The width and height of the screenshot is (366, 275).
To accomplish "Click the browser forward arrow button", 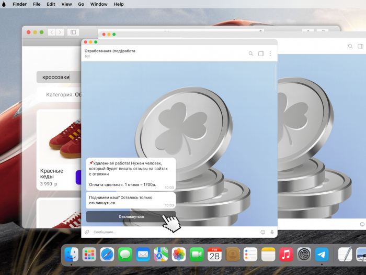I will pyautogui.click(x=60, y=32).
